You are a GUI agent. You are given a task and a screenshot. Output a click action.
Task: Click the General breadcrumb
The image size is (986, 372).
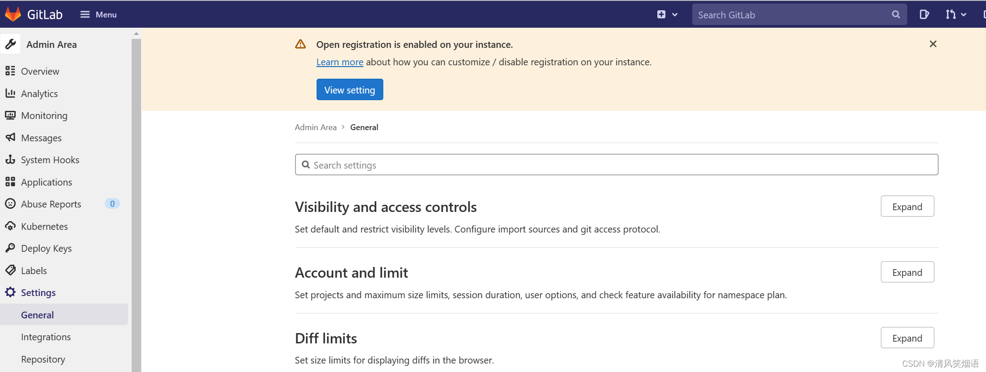click(364, 127)
